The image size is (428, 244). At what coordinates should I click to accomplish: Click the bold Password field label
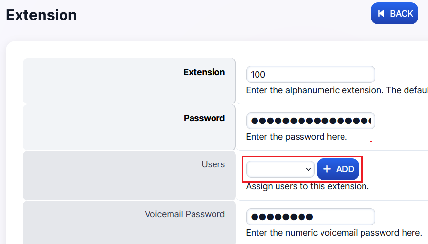tap(204, 118)
